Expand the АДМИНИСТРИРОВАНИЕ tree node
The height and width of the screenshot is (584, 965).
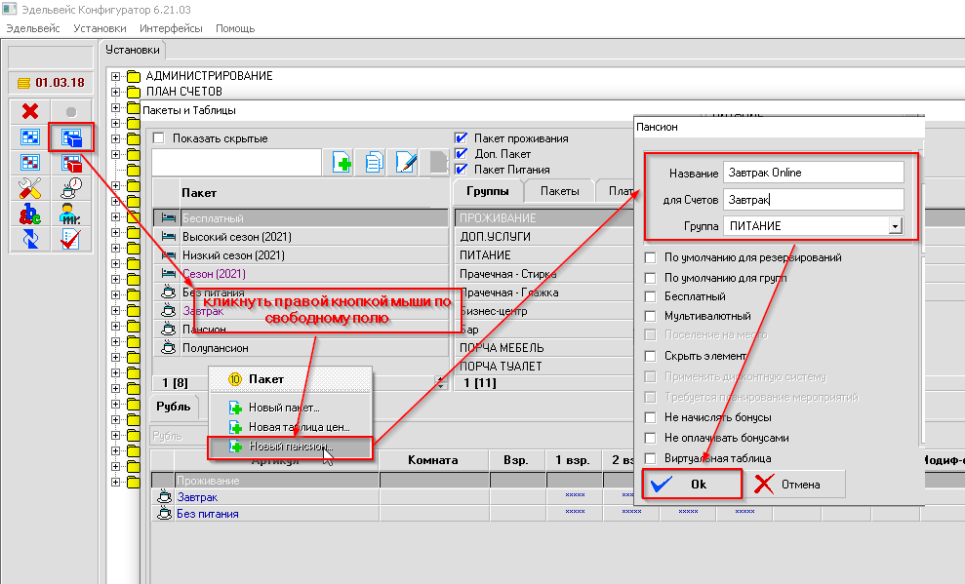pos(116,76)
